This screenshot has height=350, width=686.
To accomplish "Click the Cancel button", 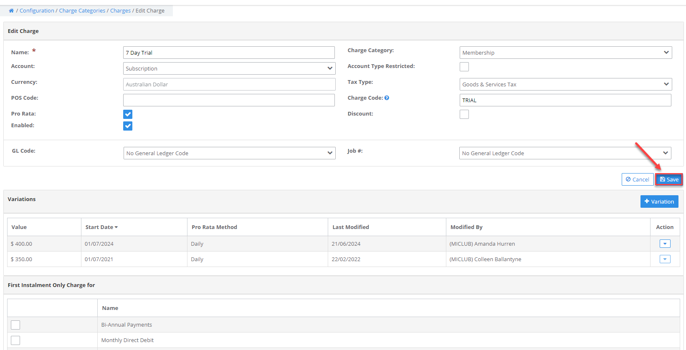I will tap(638, 179).
